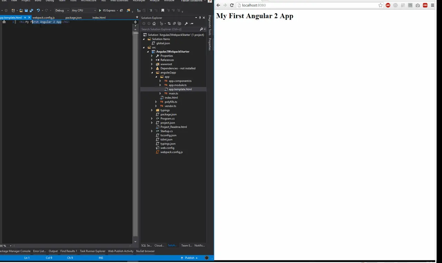Click Solution Explorer Properties wrench icon
The height and width of the screenshot is (263, 442).
click(x=186, y=23)
